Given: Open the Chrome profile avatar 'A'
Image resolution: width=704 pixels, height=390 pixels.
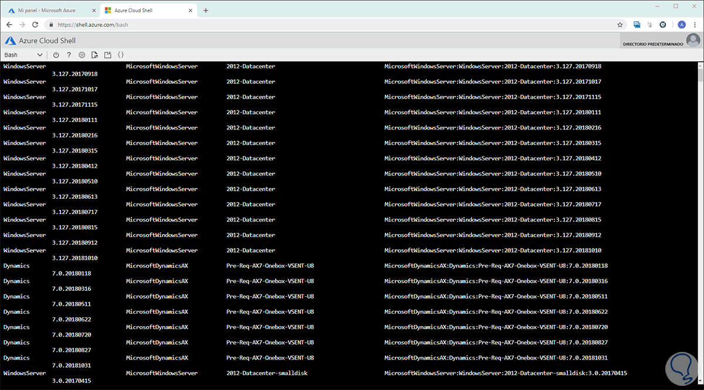Looking at the screenshot, I should [x=681, y=25].
